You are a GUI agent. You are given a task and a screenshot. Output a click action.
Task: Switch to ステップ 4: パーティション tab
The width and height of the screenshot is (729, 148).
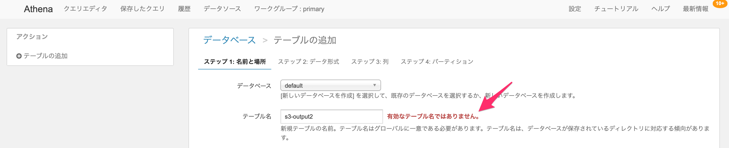pos(437,62)
